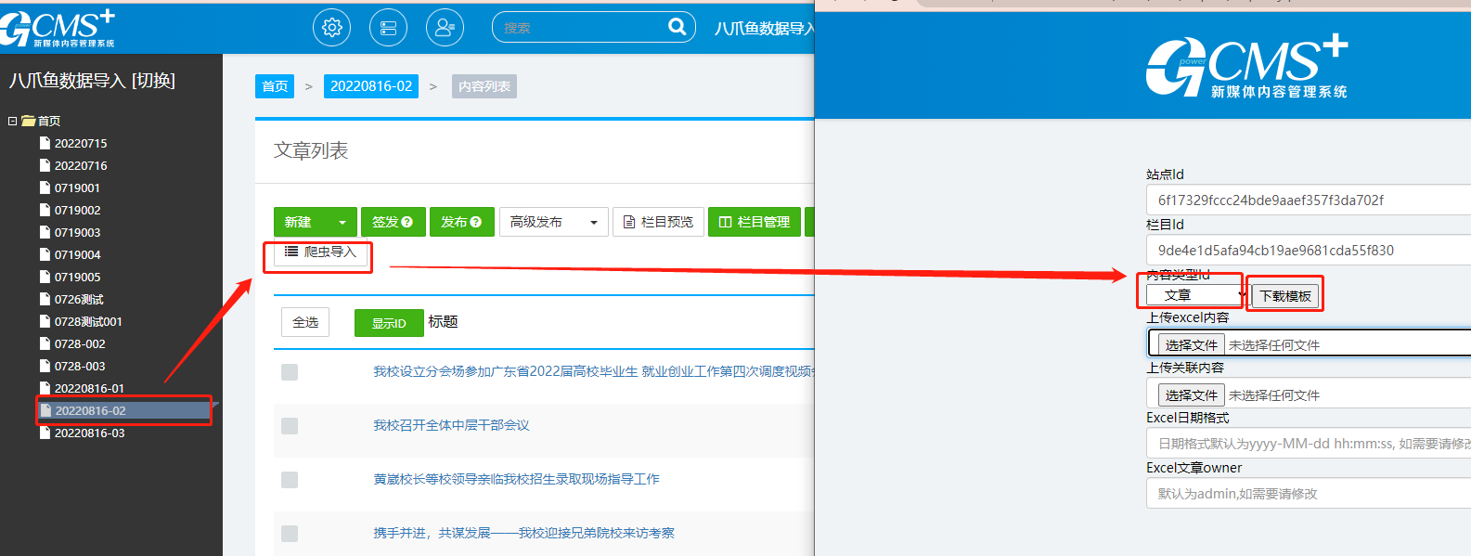Click the GCMS logo at top left

(58, 28)
